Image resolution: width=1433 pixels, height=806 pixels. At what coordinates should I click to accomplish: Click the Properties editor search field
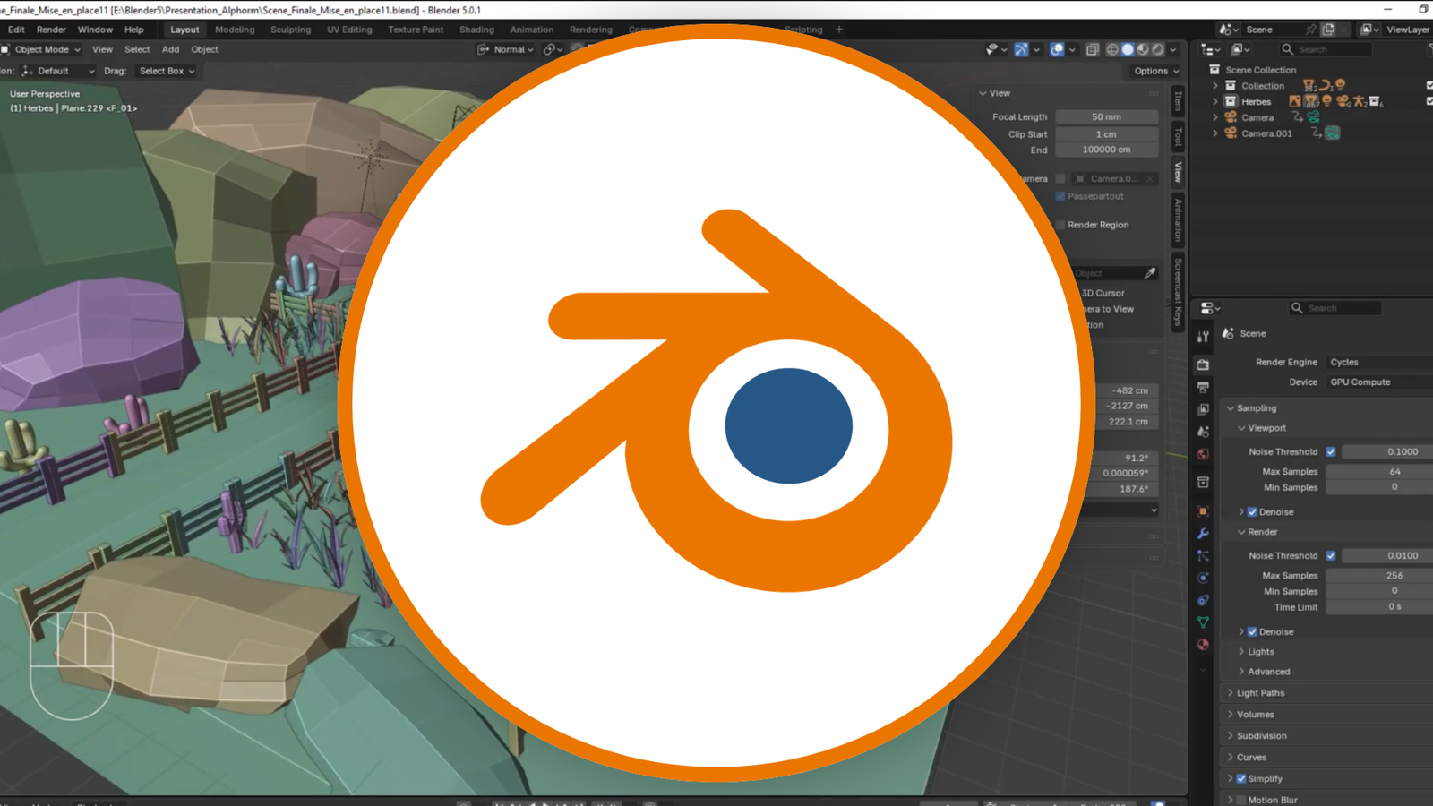1334,308
